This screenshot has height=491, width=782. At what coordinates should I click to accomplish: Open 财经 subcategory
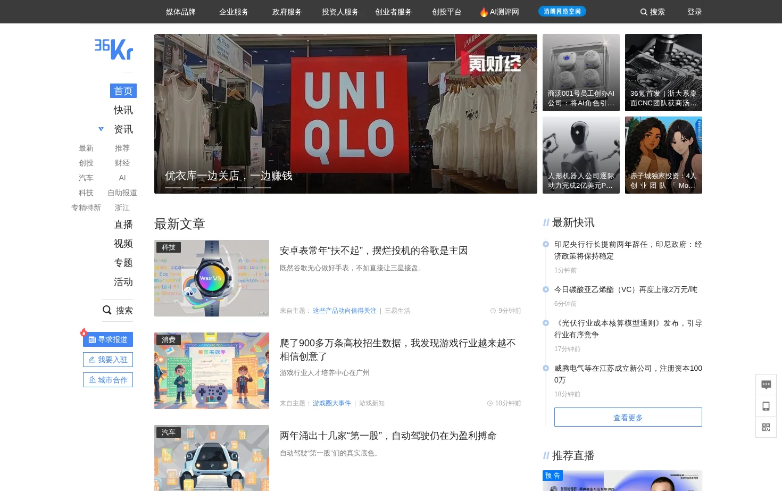pyautogui.click(x=122, y=163)
